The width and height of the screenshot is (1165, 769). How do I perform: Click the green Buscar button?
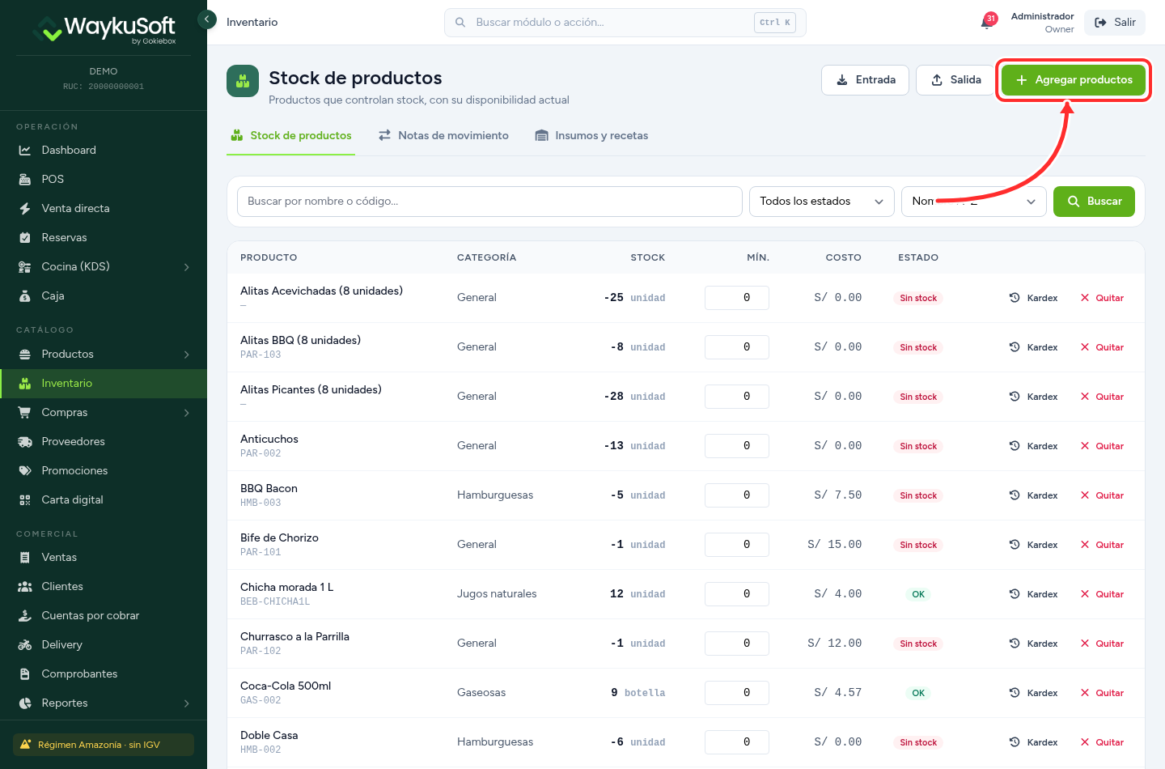point(1094,202)
